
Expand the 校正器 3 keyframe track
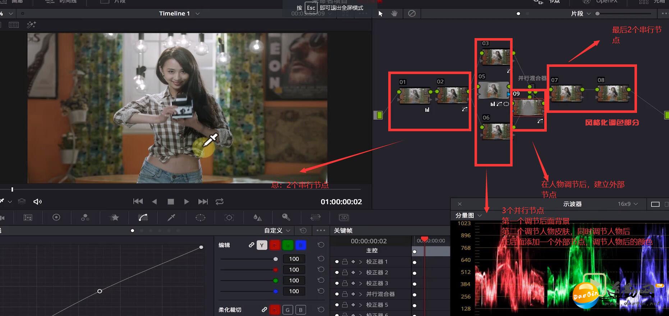click(360, 283)
